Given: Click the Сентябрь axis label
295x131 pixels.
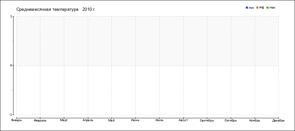Looking at the screenshot, I should (x=207, y=121).
